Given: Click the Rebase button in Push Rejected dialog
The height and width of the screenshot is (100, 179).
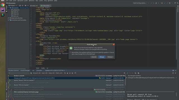Looking at the screenshot, I should click(110, 57).
